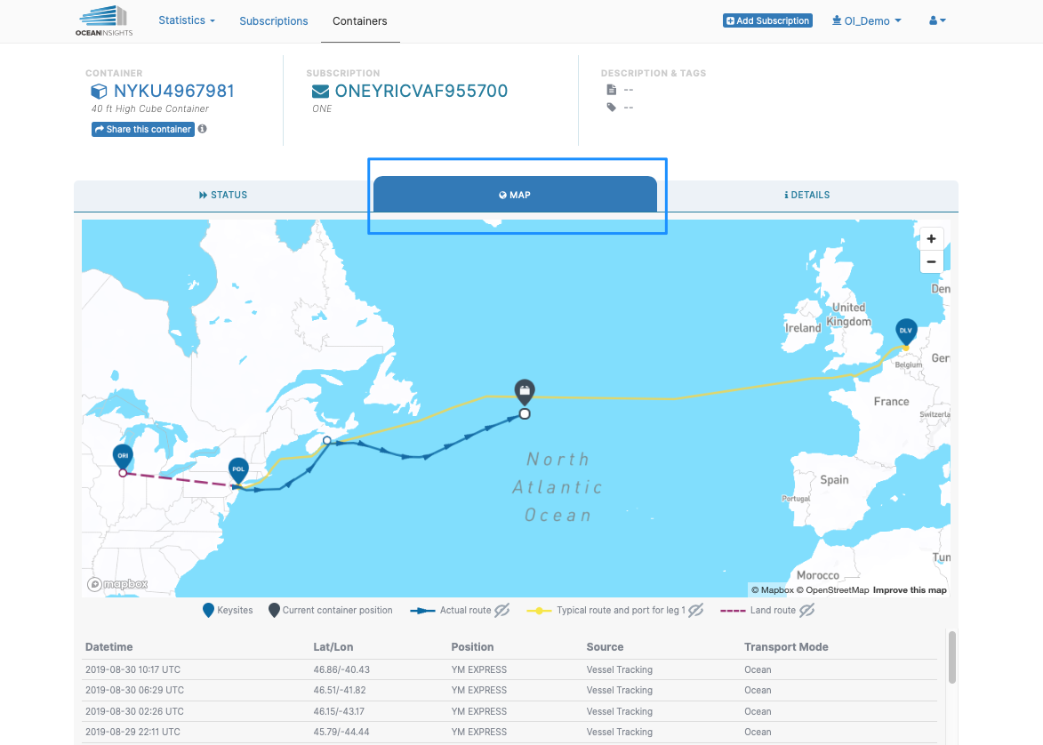
Task: Click the Land route legend dashed line
Action: point(733,610)
